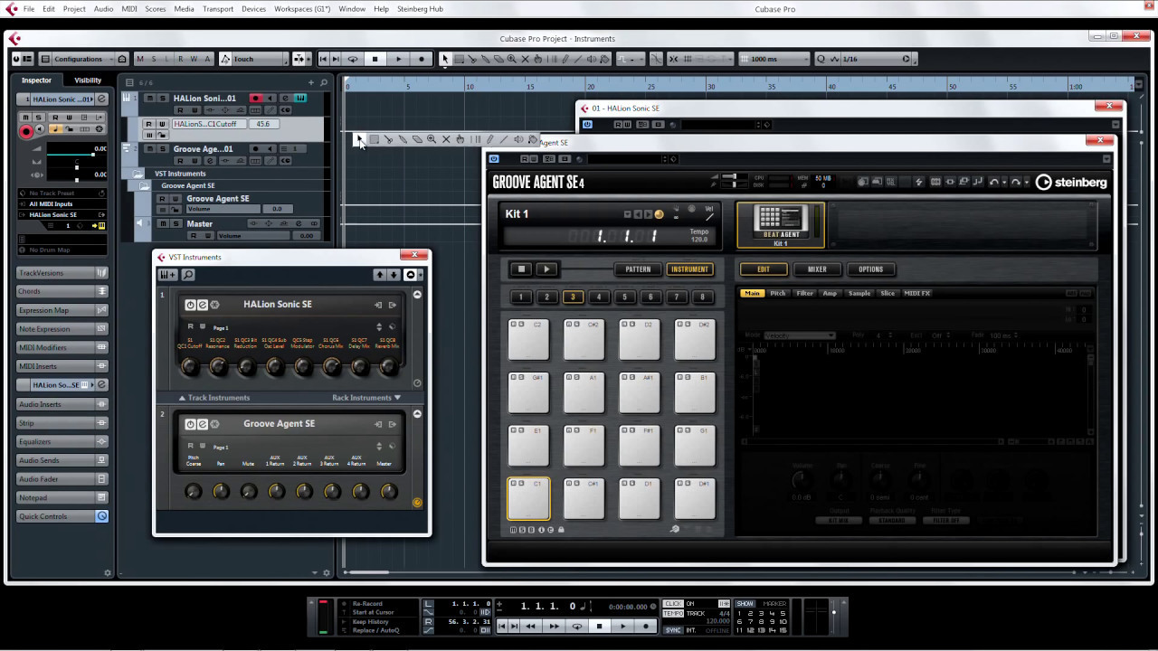Click rewind in the bottom transport panel

tap(531, 626)
